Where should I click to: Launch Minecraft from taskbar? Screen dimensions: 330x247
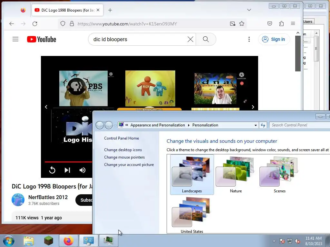(x=48, y=241)
